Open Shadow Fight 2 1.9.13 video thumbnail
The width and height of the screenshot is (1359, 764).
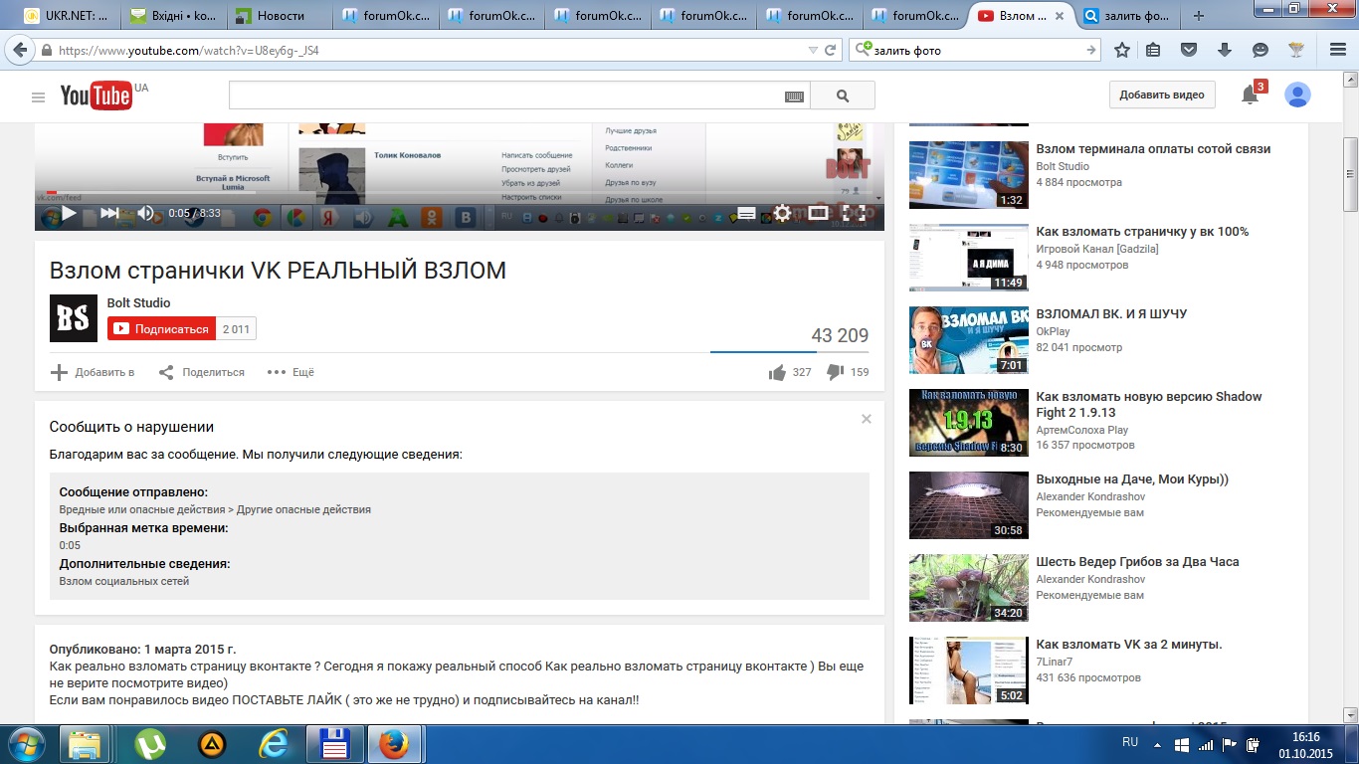969,423
